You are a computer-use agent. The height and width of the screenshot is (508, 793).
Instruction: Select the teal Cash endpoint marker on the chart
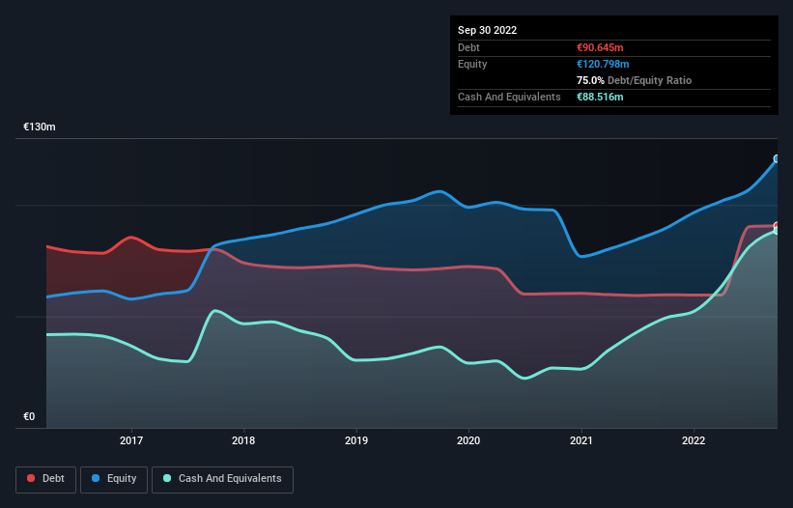pos(777,231)
